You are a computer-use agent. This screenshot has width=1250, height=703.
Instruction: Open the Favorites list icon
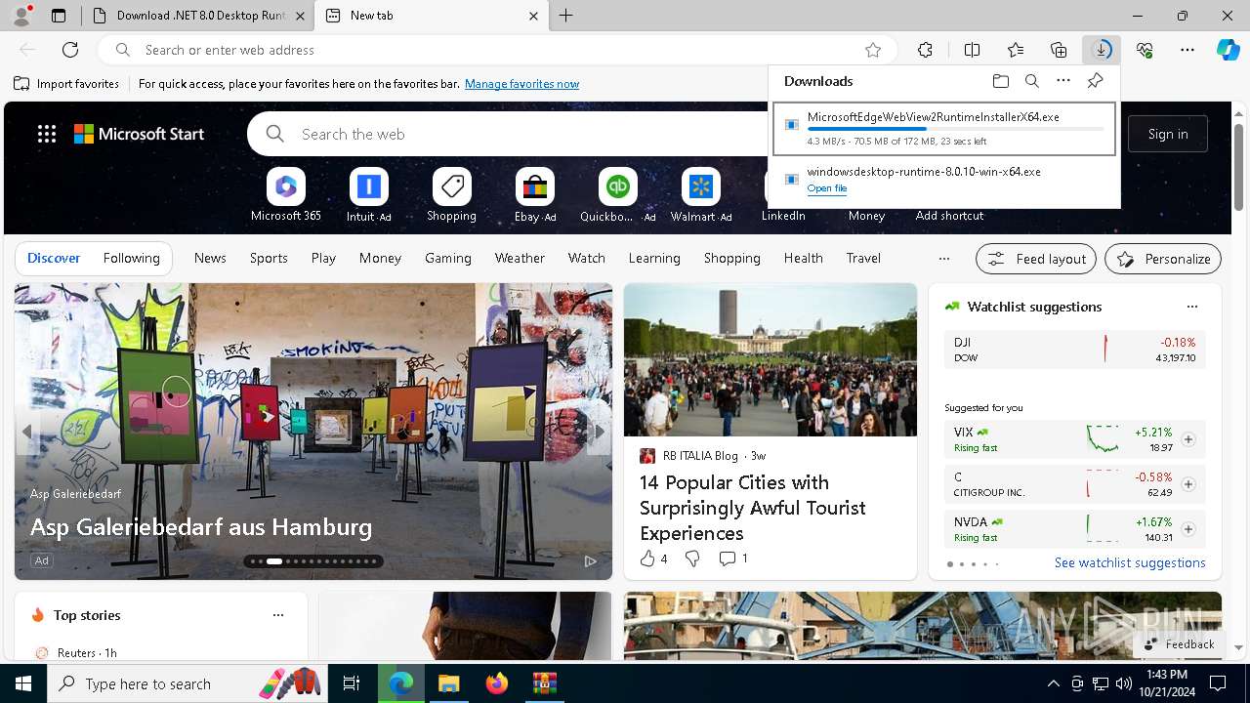pyautogui.click(x=1016, y=50)
